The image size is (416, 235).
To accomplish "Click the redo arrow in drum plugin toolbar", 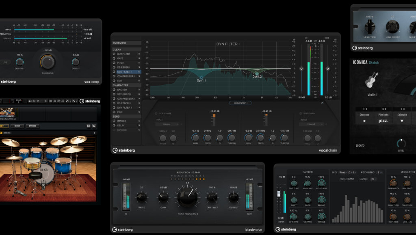I will [74, 101].
